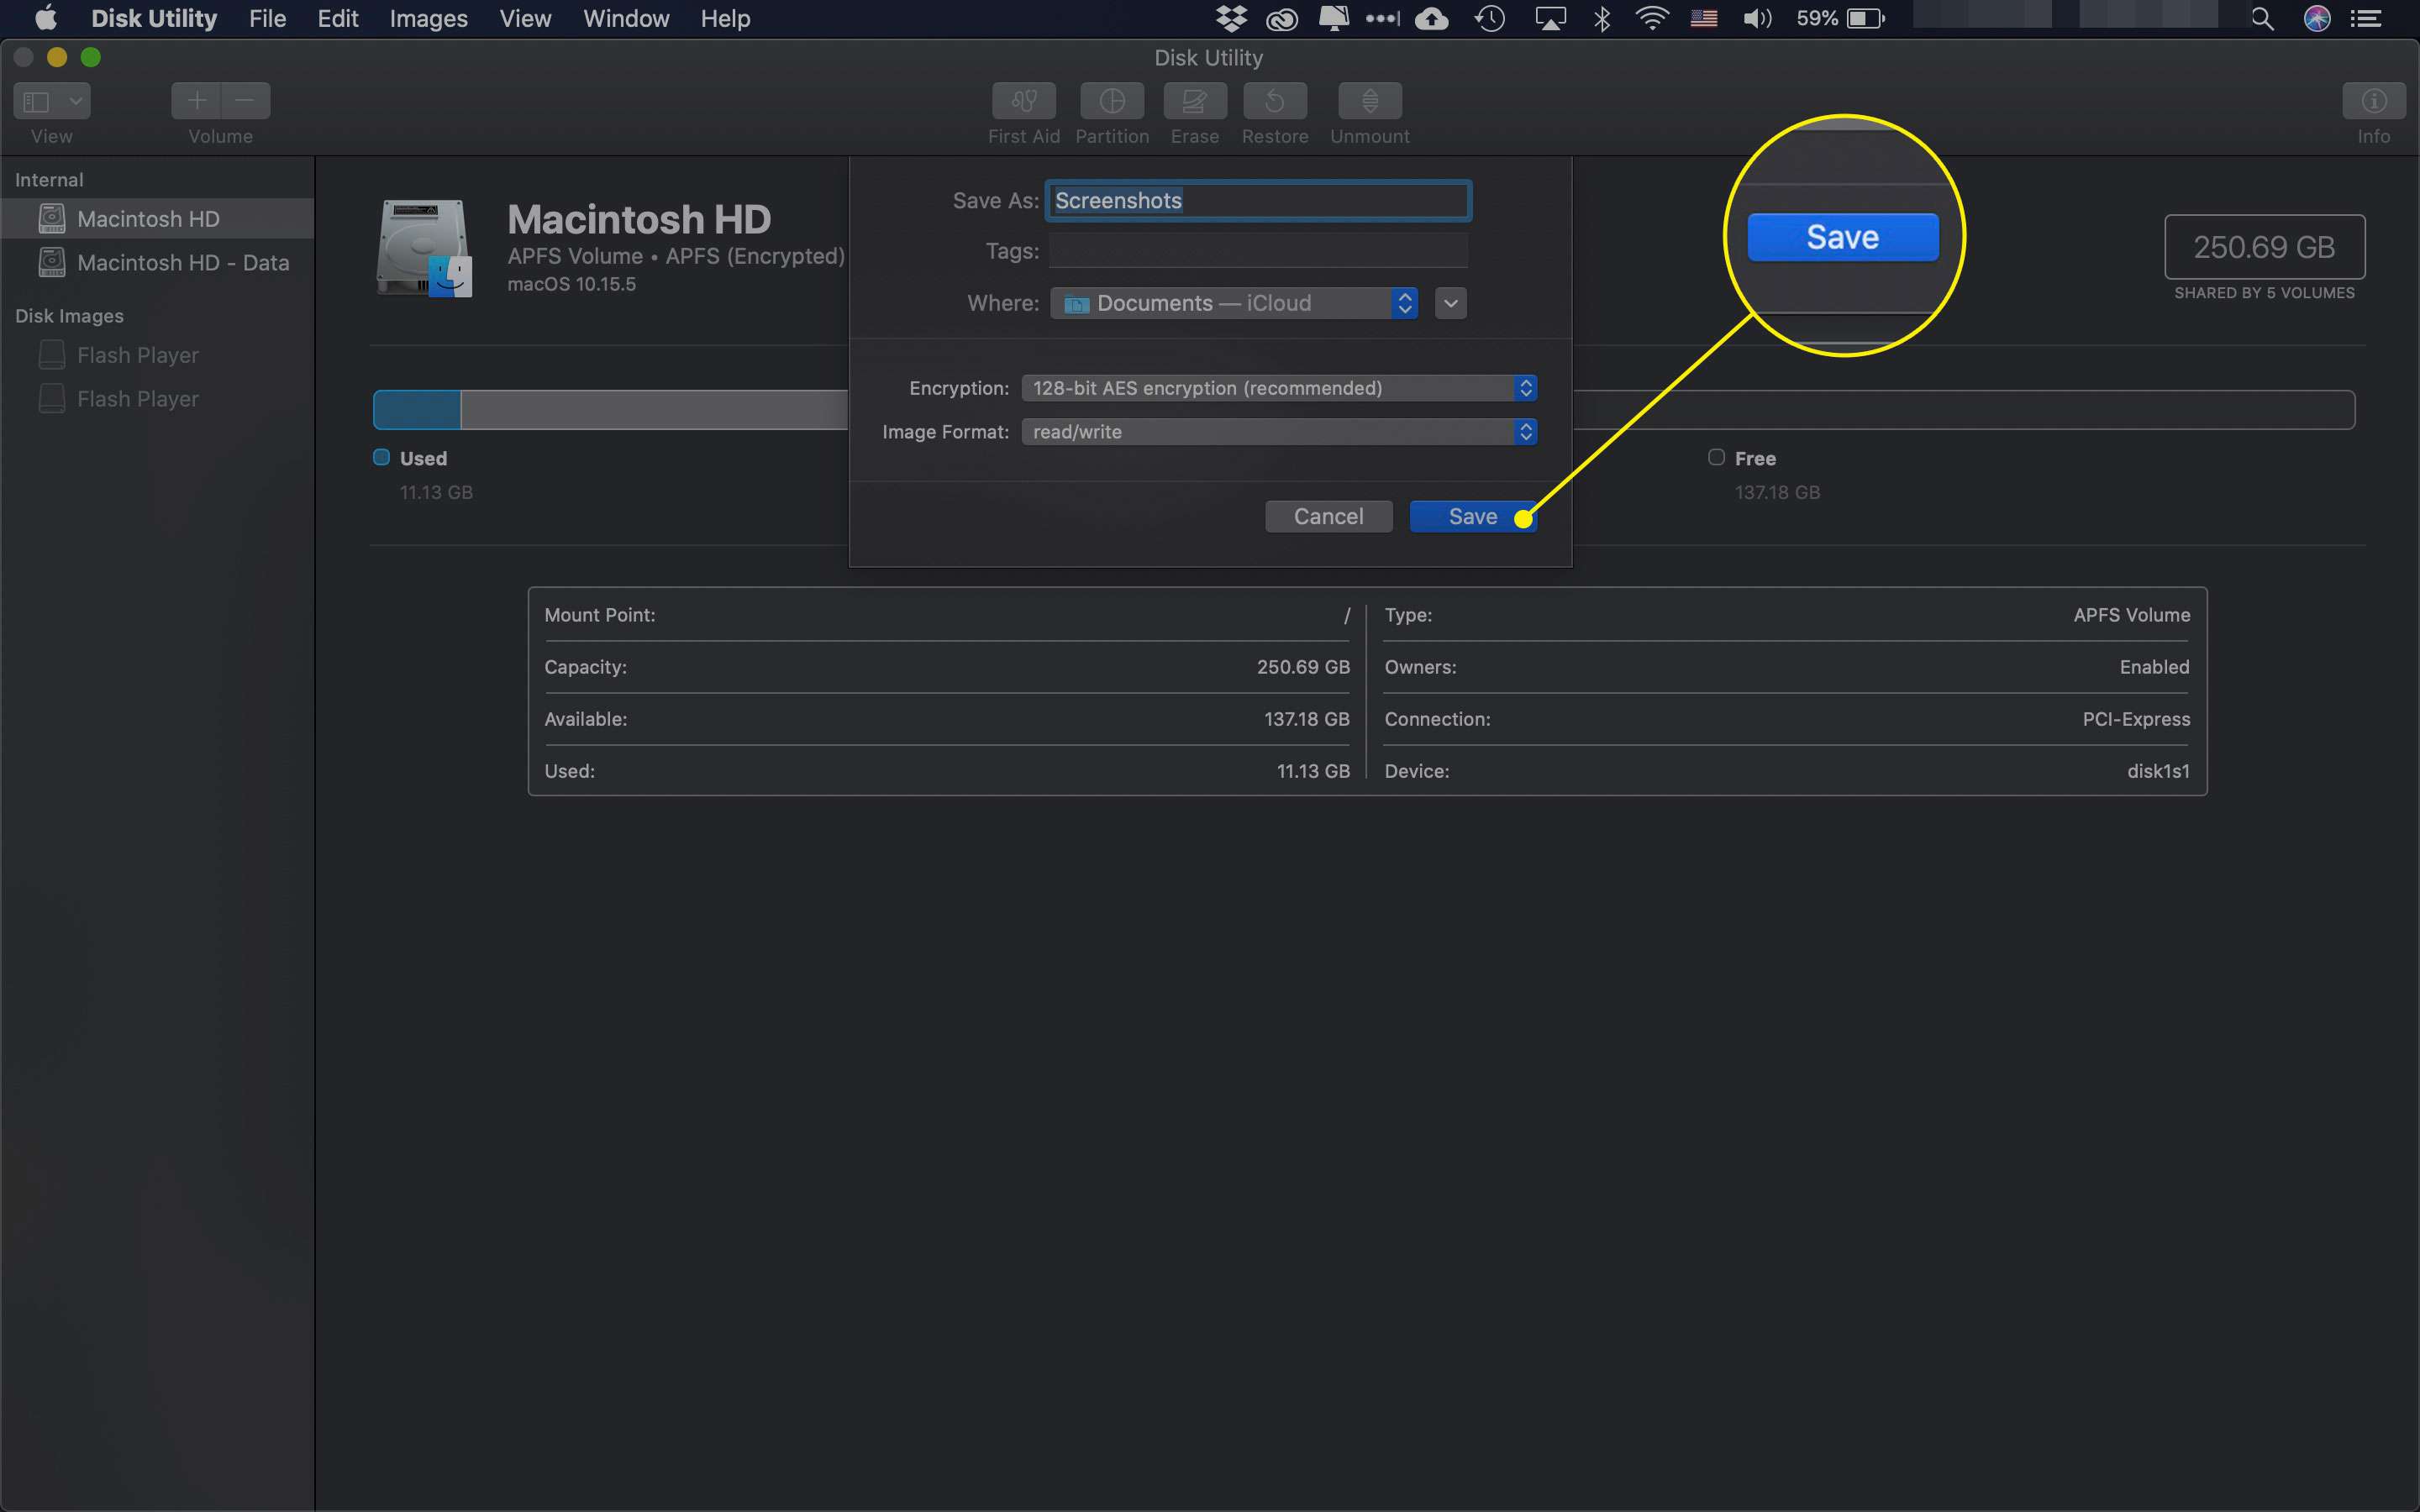
Task: Click the Cancel button
Action: 1328,516
